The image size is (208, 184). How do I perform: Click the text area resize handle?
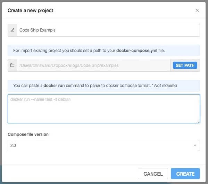198,121
